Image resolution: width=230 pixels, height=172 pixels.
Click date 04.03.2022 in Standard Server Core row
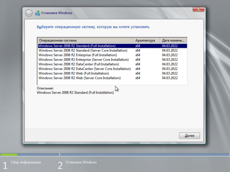(x=170, y=50)
